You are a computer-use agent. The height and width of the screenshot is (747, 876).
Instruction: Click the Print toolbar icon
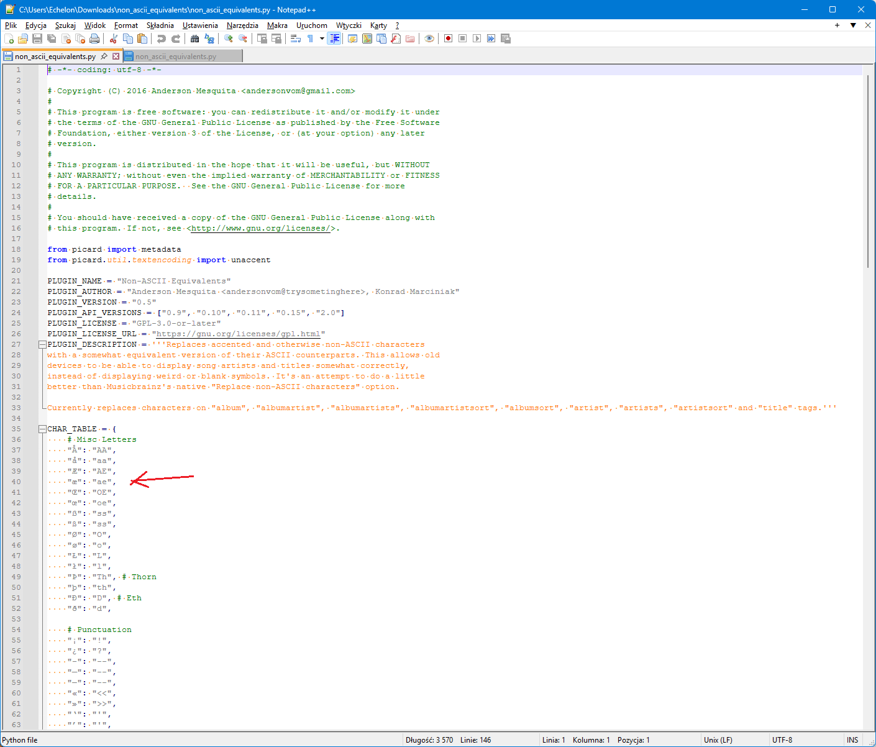[x=94, y=39]
